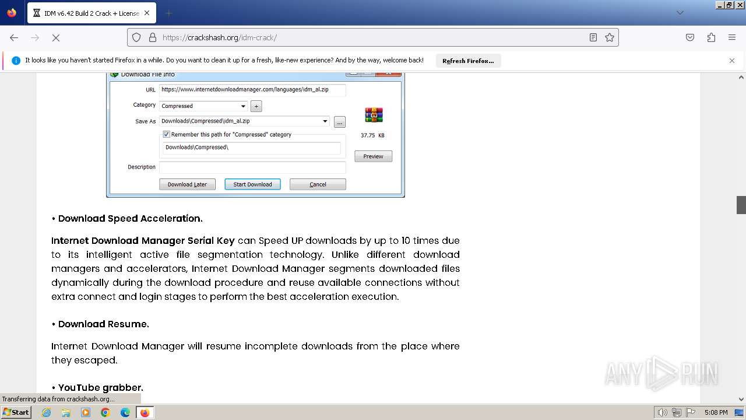Open a new tab with the plus button

tap(168, 13)
